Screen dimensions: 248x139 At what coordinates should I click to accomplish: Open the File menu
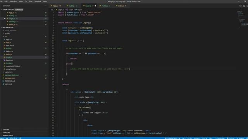click(x=1, y=2)
